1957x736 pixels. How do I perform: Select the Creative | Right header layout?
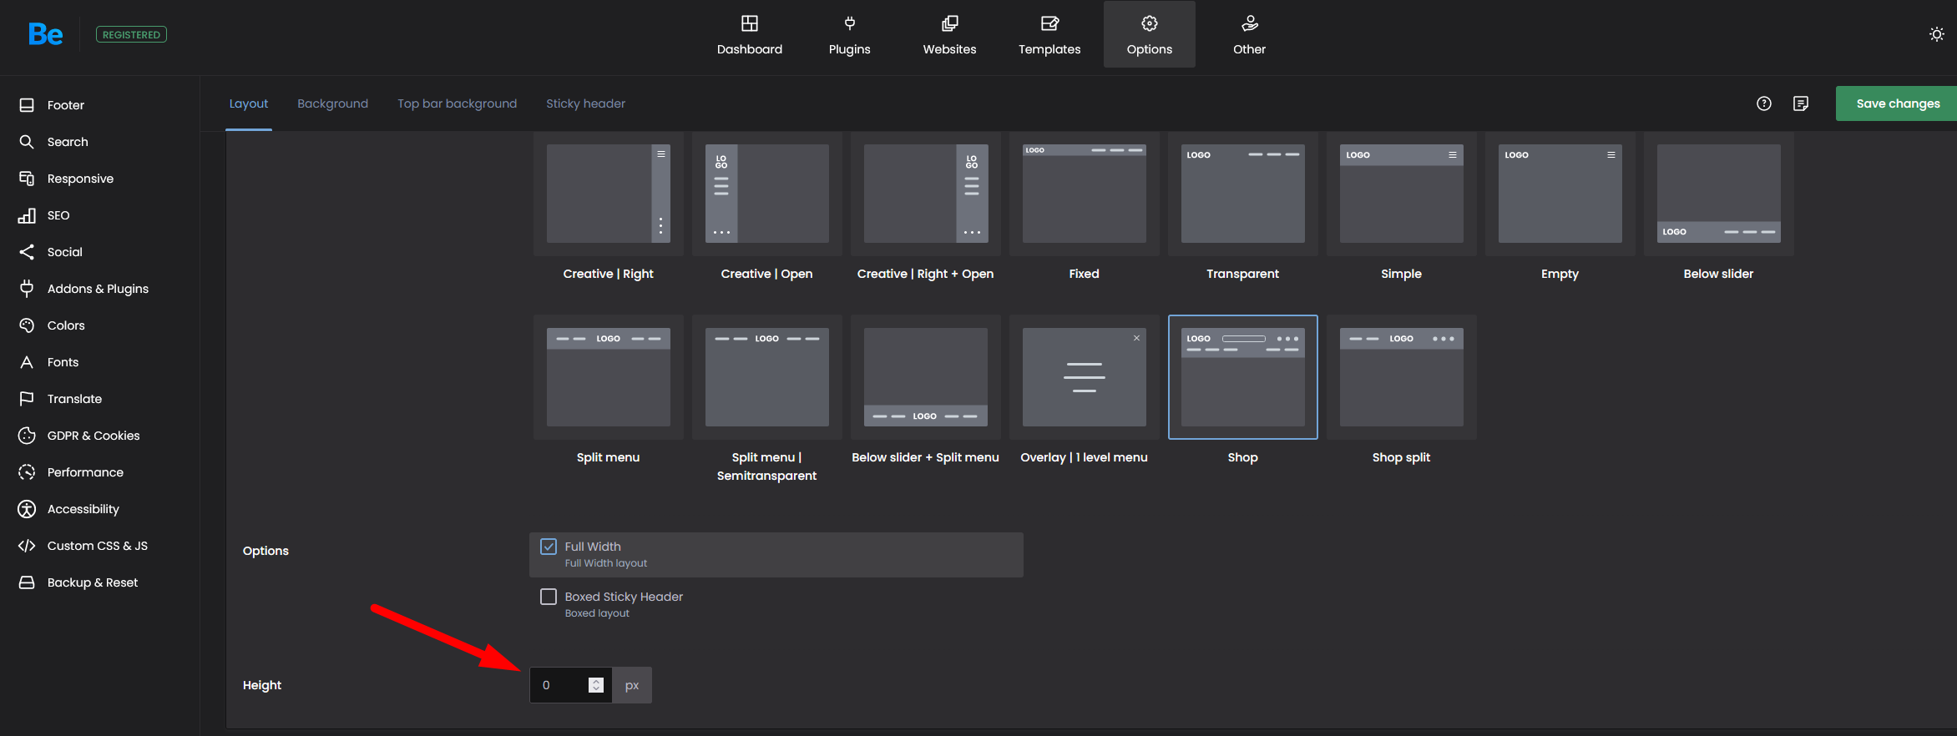point(609,194)
